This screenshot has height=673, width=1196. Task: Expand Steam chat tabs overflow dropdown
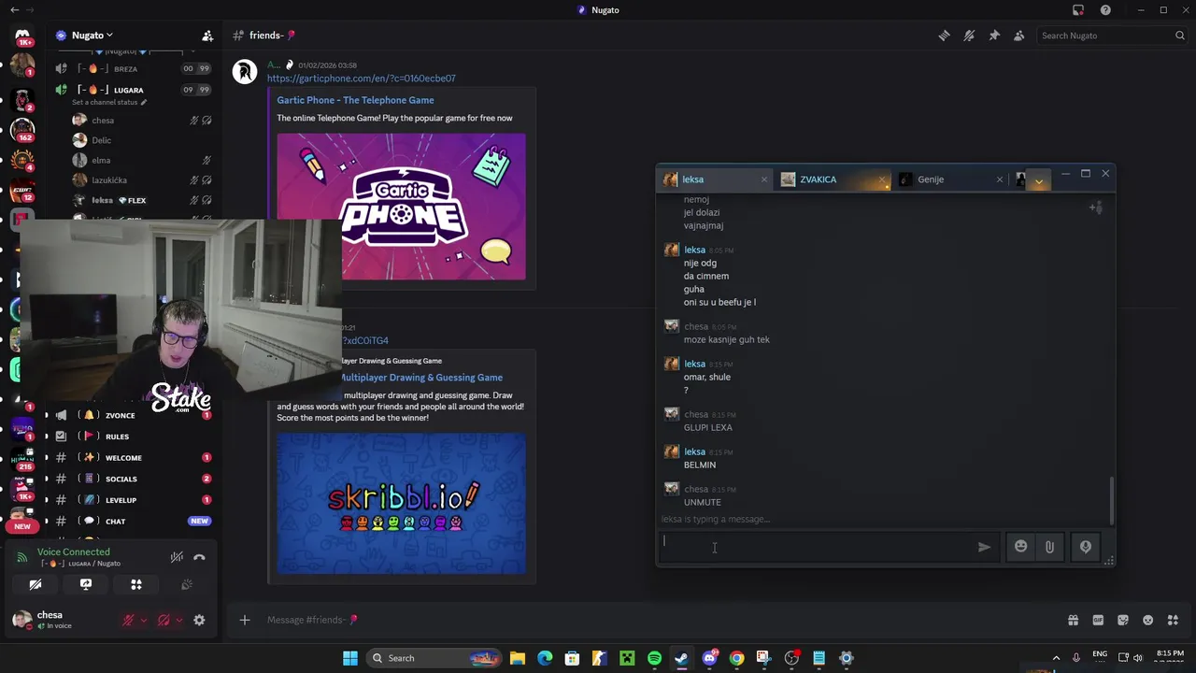1039,181
